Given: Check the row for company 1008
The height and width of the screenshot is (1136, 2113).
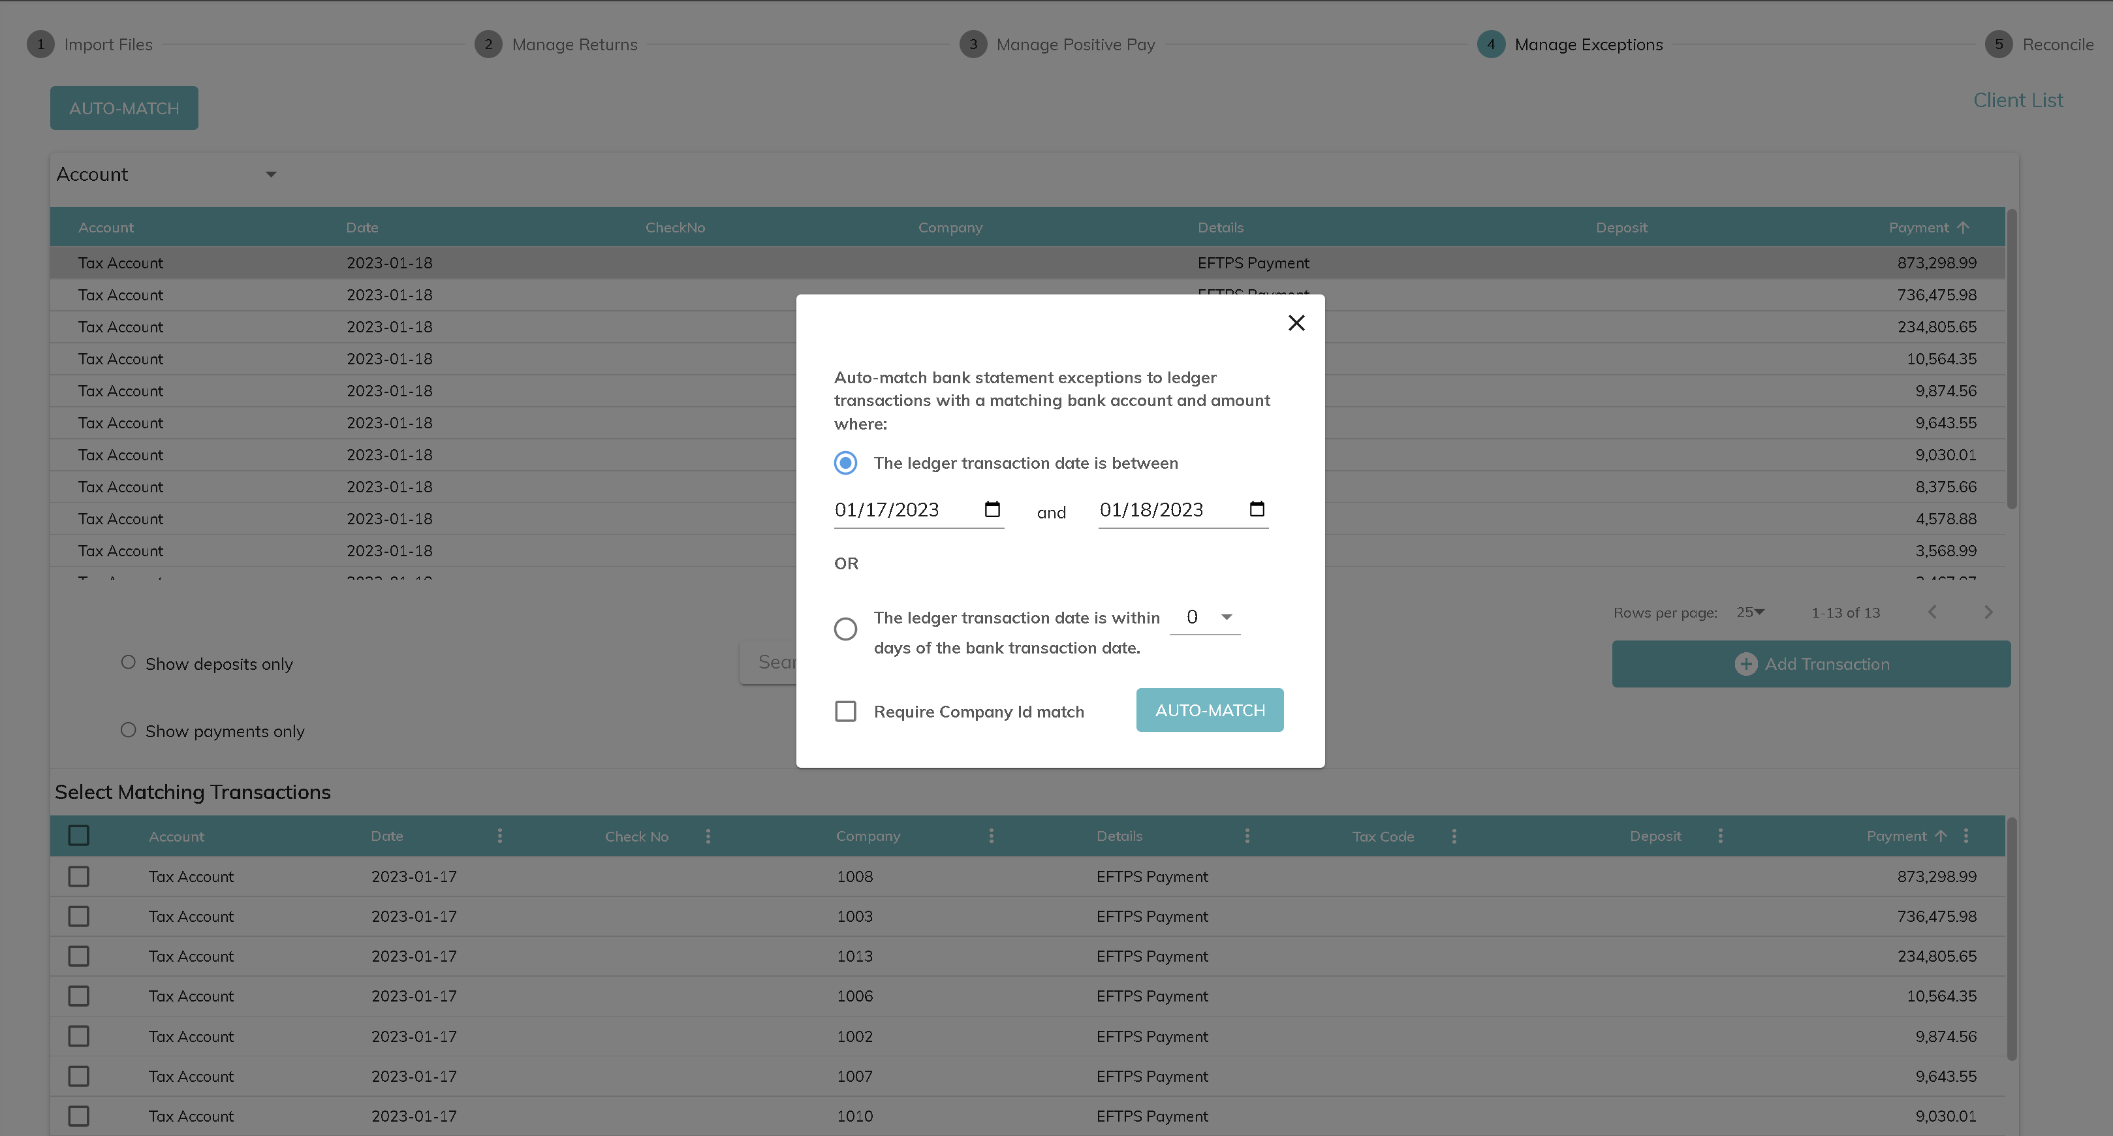Looking at the screenshot, I should pos(79,877).
